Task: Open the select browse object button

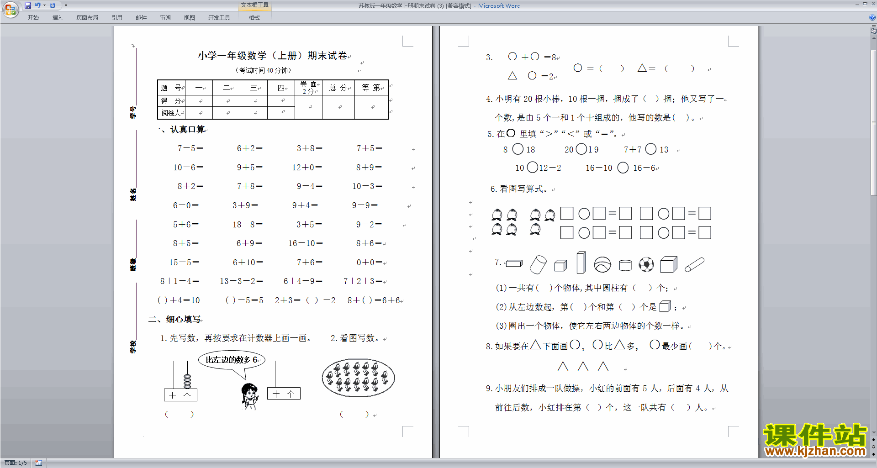Action: (873, 447)
